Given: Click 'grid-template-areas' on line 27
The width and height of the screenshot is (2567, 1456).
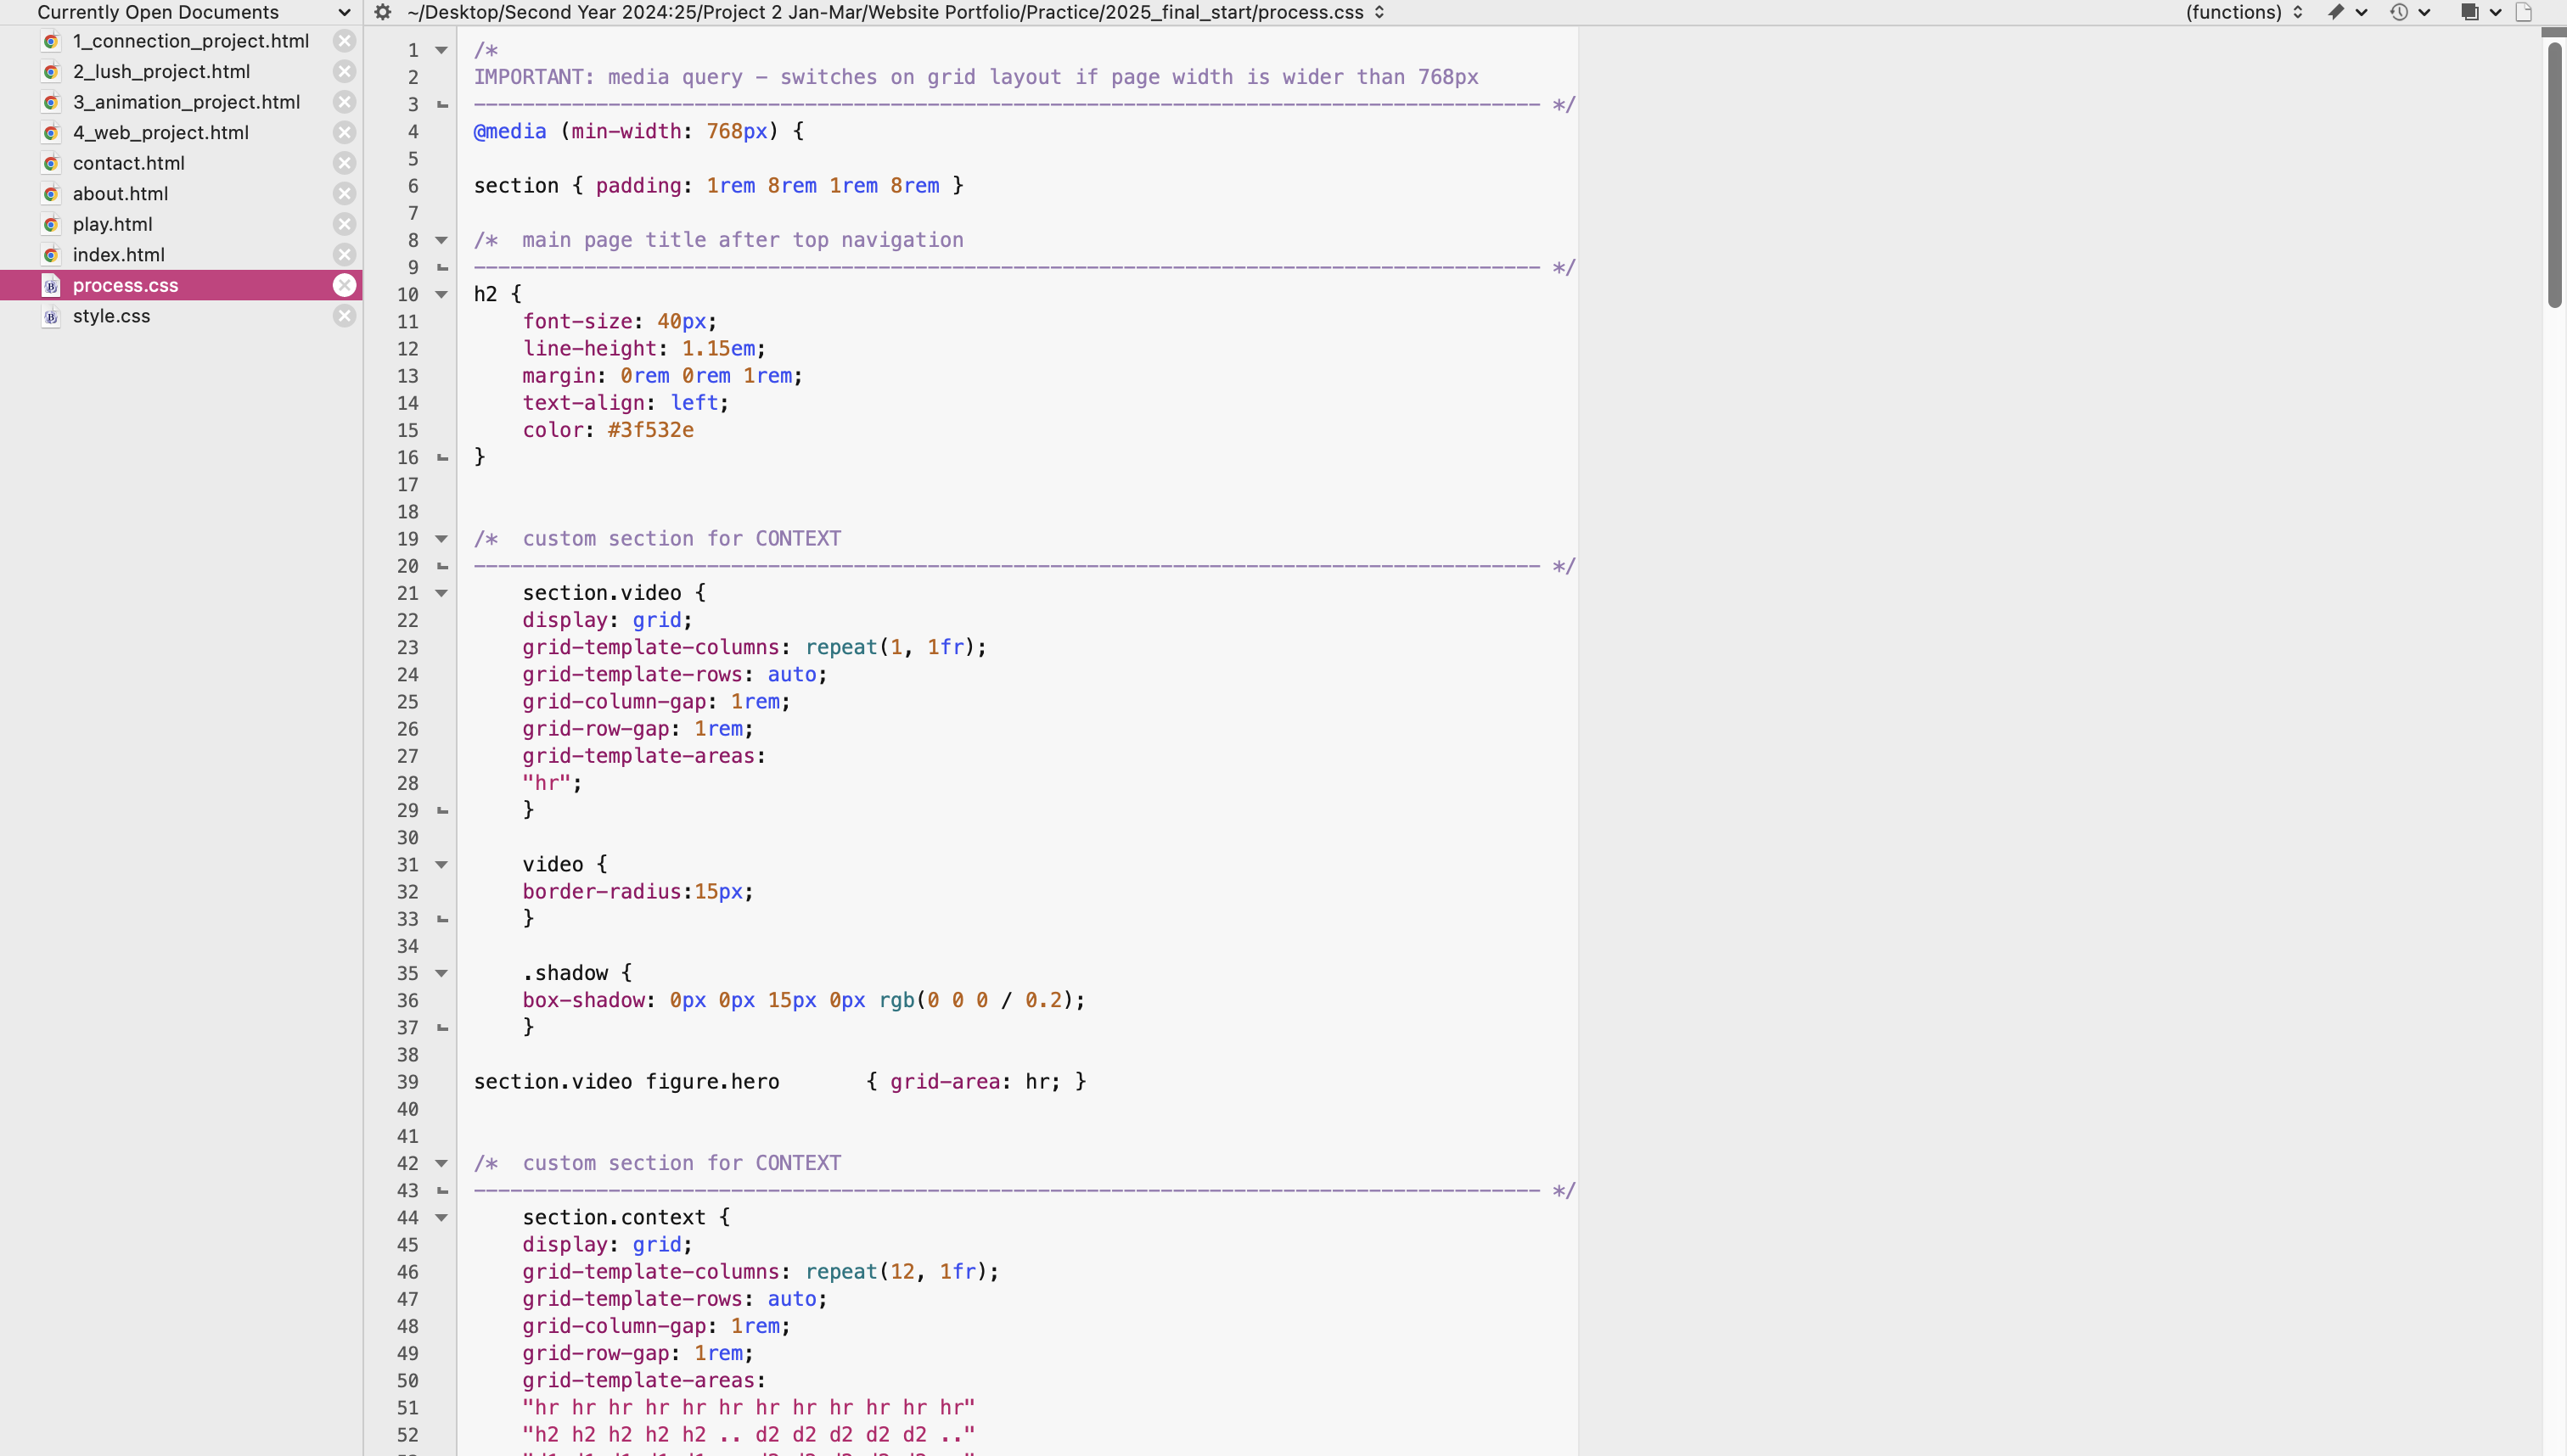Looking at the screenshot, I should [638, 756].
